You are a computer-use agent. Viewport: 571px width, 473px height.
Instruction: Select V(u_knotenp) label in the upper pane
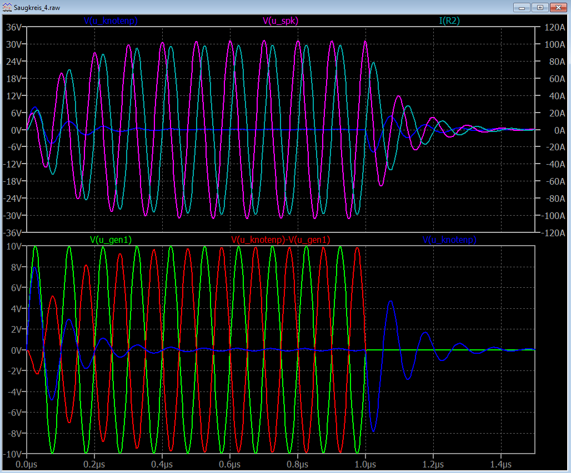pyautogui.click(x=111, y=21)
